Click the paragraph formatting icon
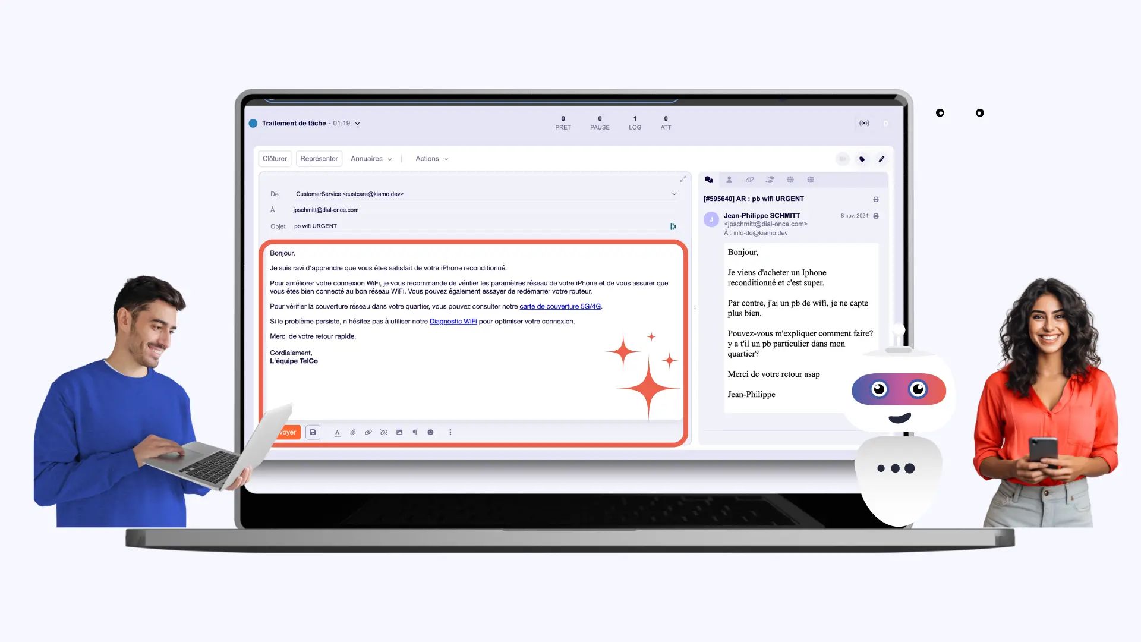 [x=415, y=432]
